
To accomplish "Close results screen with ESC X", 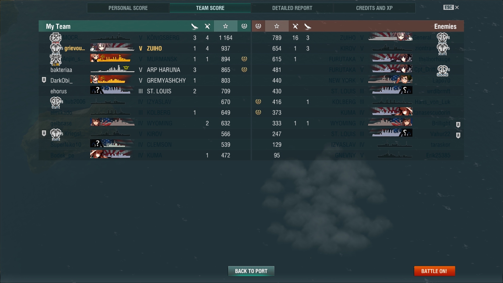I will point(451,7).
